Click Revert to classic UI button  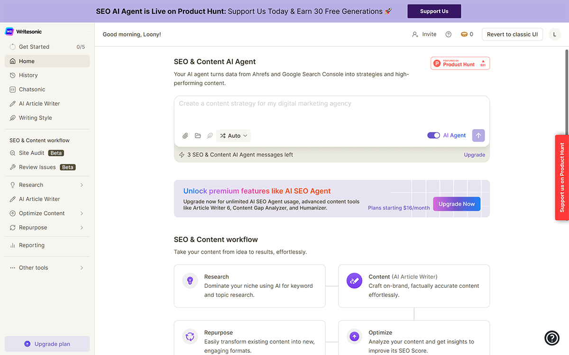pos(512,35)
